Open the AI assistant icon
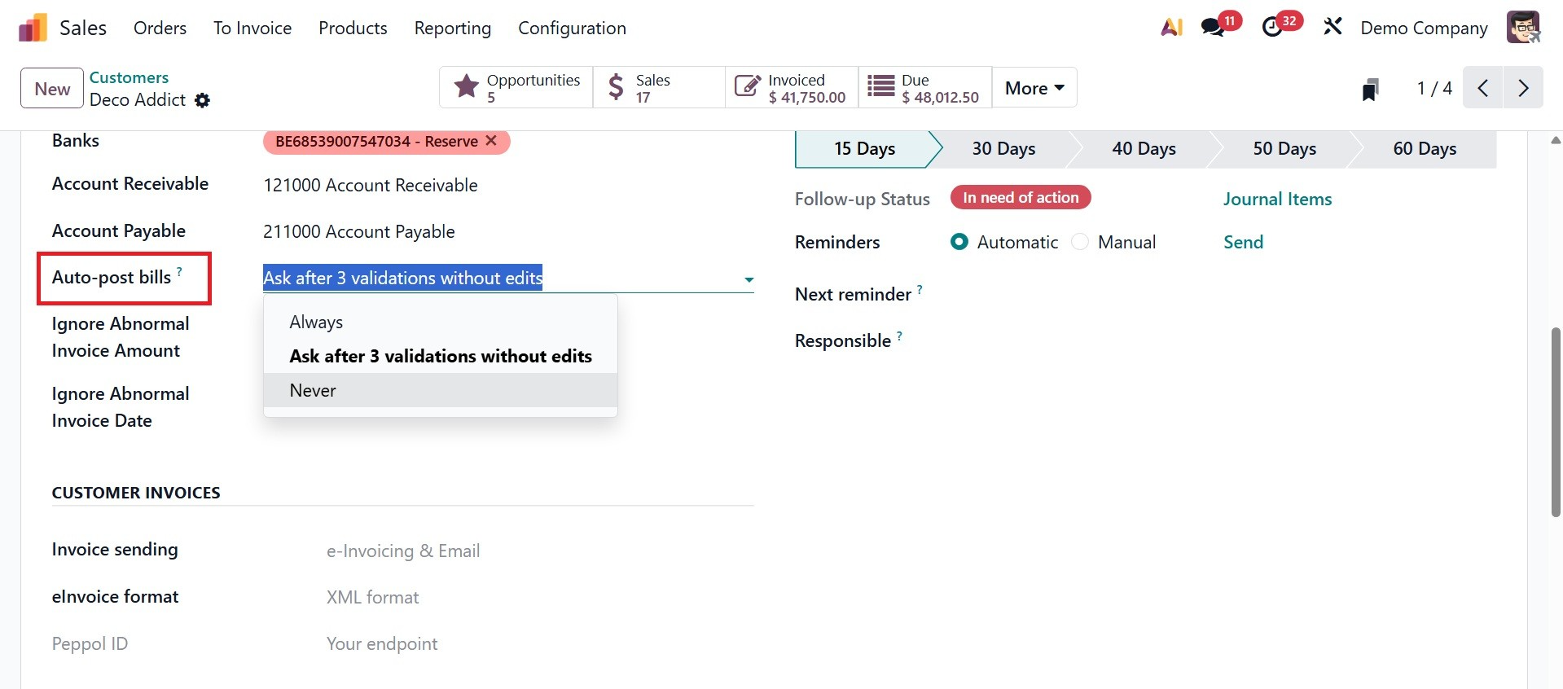This screenshot has width=1563, height=689. point(1171,27)
